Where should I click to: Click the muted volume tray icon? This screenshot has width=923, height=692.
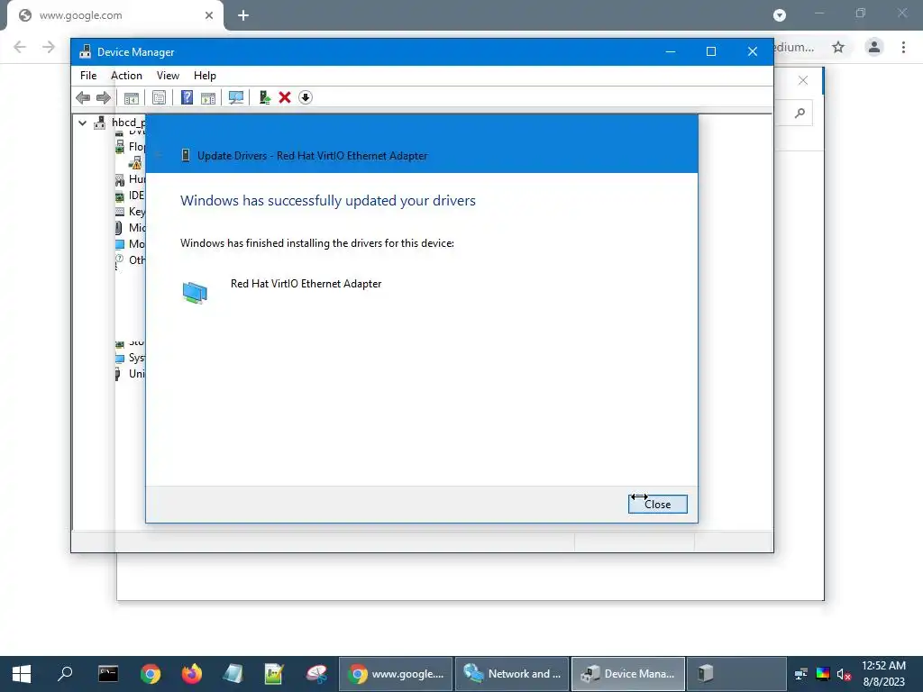[x=844, y=674]
